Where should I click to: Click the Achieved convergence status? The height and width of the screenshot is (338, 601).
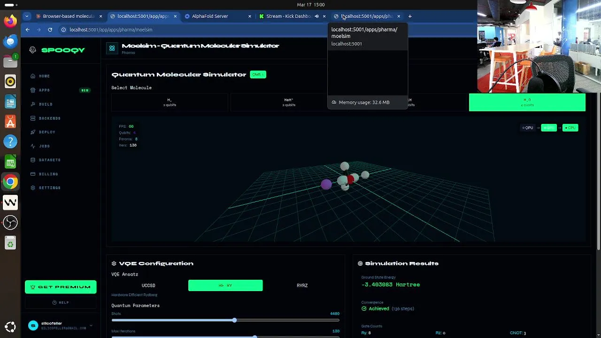[378, 309]
